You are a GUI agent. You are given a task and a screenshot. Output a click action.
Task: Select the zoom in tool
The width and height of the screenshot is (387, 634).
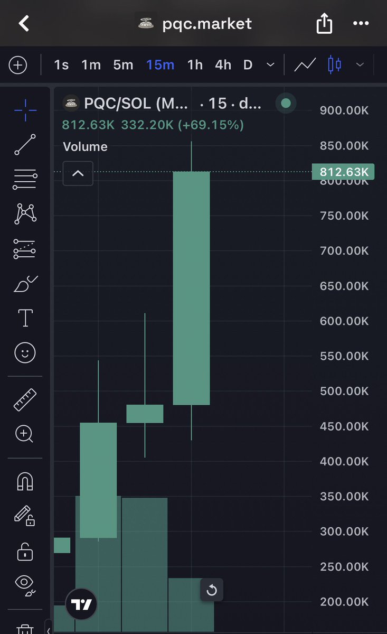25,434
